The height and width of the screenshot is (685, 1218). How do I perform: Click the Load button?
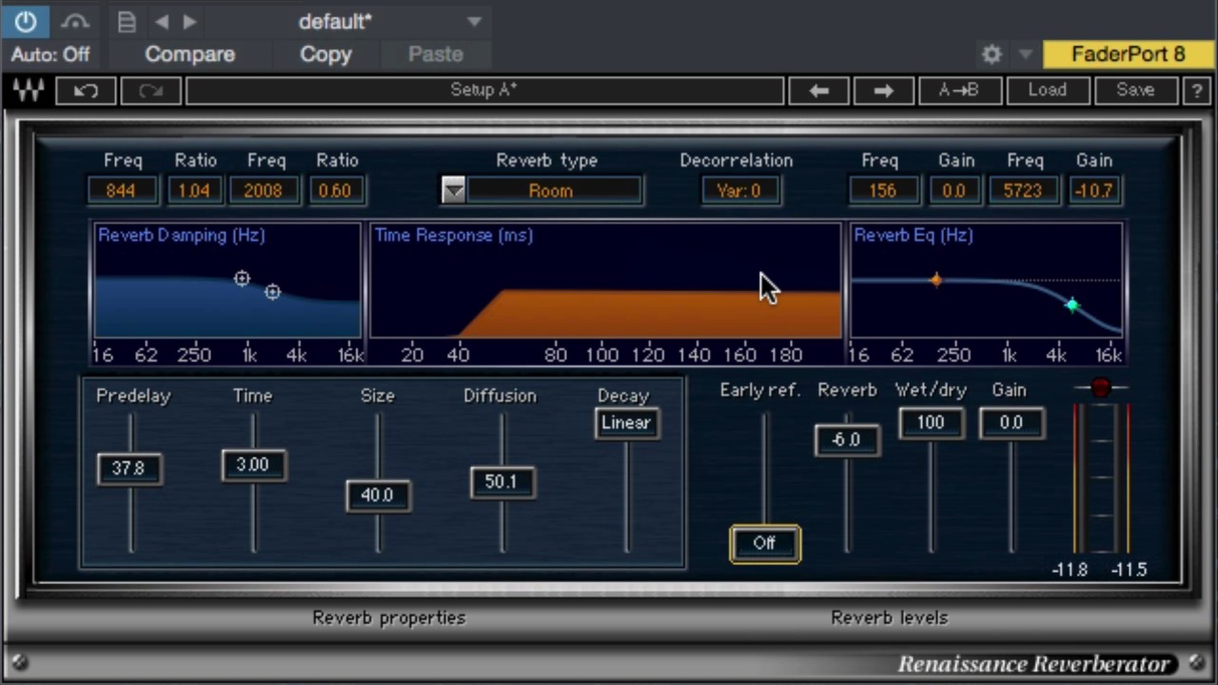click(x=1047, y=90)
